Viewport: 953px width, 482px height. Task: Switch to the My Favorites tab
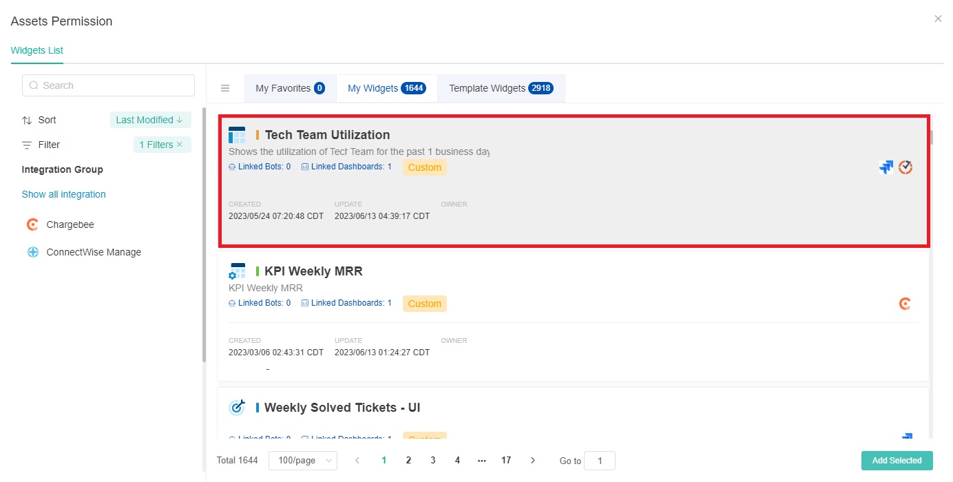coord(290,88)
